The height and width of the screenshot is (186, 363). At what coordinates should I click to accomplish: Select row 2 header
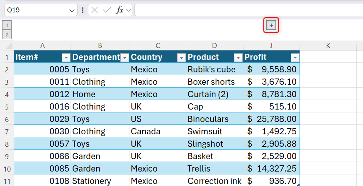(7, 69)
